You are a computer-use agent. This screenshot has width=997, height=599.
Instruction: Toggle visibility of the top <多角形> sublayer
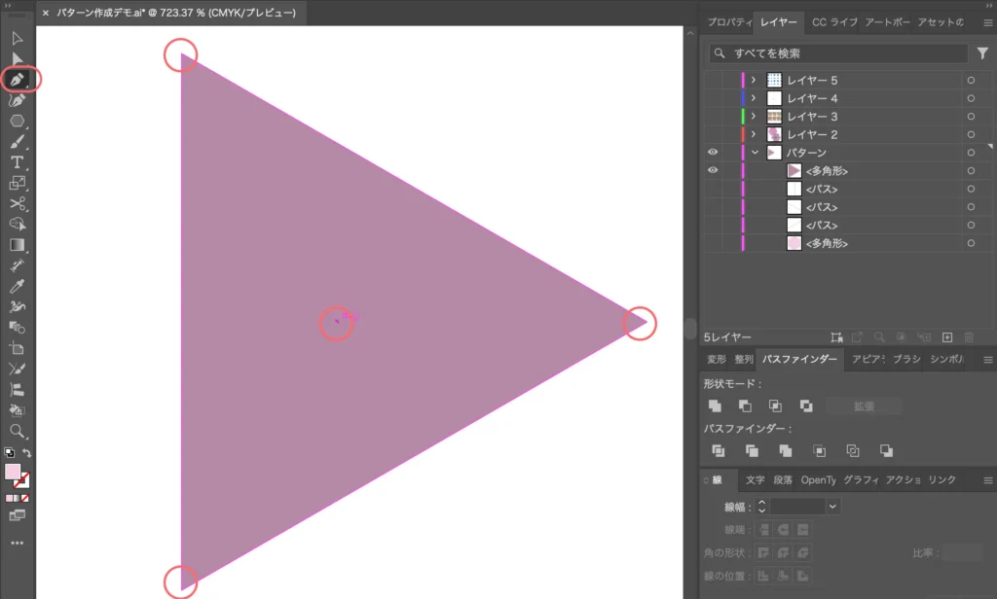click(713, 171)
